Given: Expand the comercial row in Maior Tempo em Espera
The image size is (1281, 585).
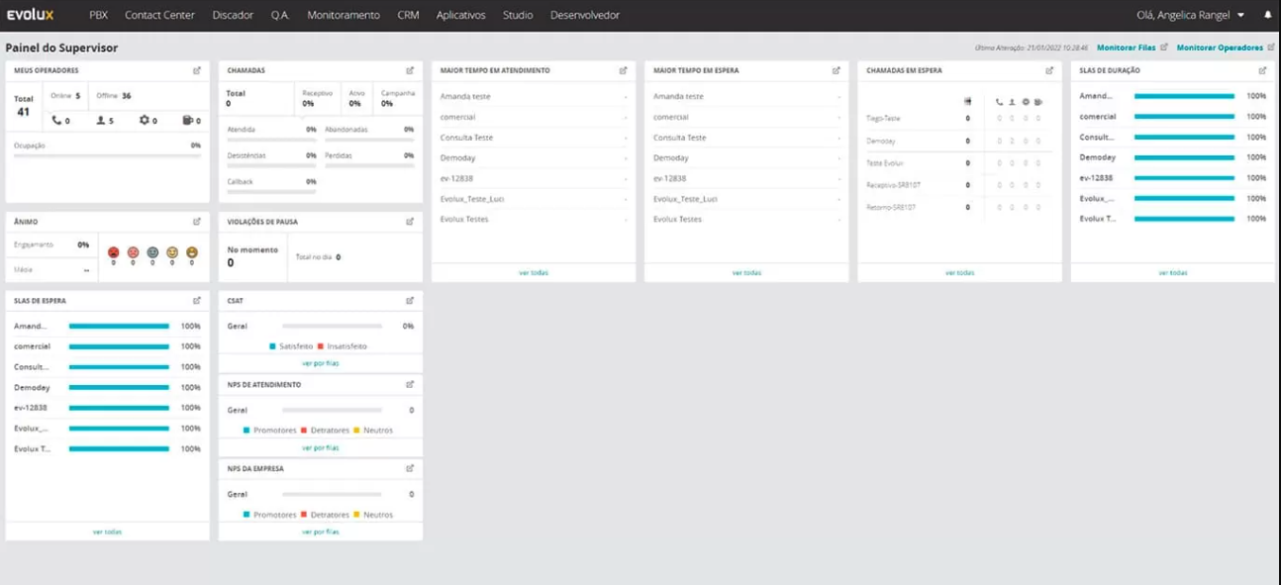Looking at the screenshot, I should 838,117.
